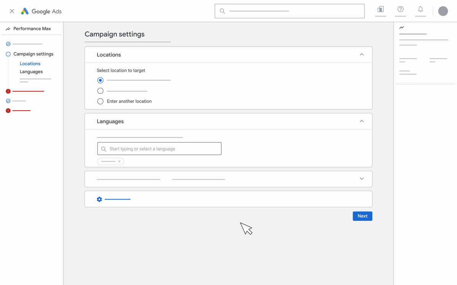Go to Languages in the sidebar

tap(31, 72)
